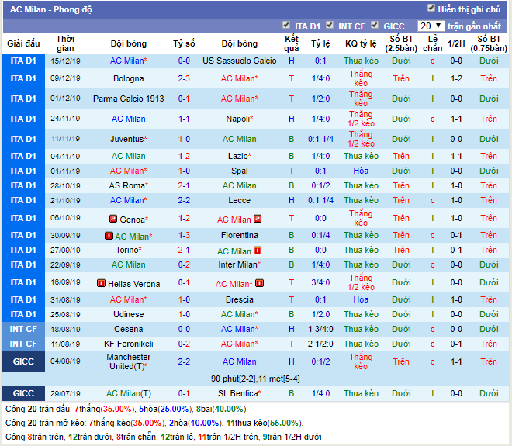Screen dimensions: 512x446
Task: Click the Giải đấu column header
Action: [23, 43]
